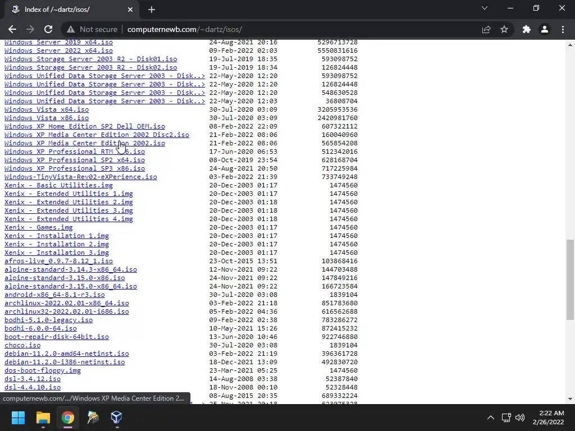Image resolution: width=575 pixels, height=431 pixels.
Task: Download Windows XP Professional SP2 x64.iso
Action: point(75,160)
